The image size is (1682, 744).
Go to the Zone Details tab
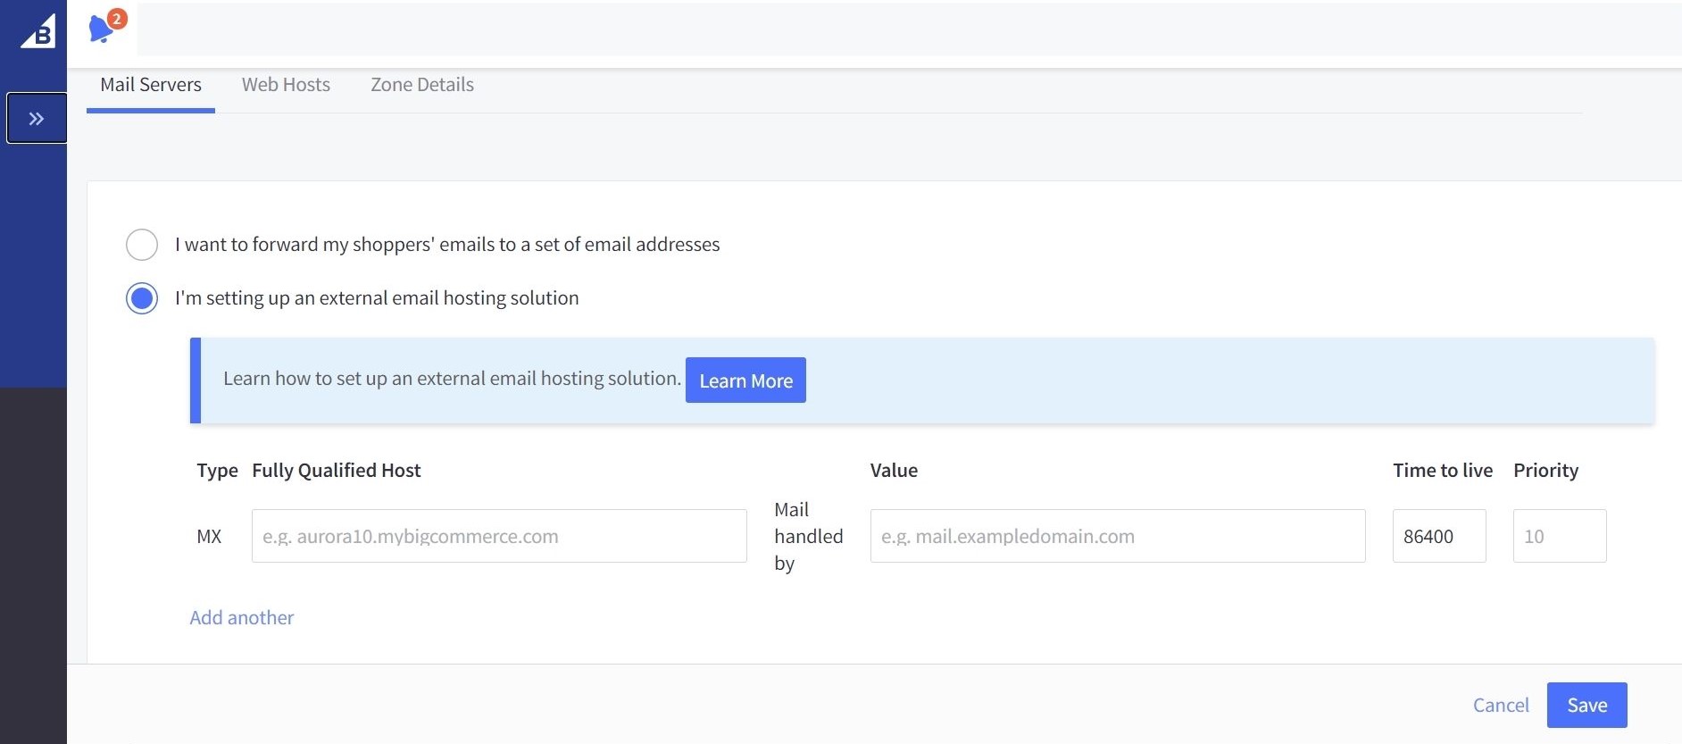(x=422, y=85)
